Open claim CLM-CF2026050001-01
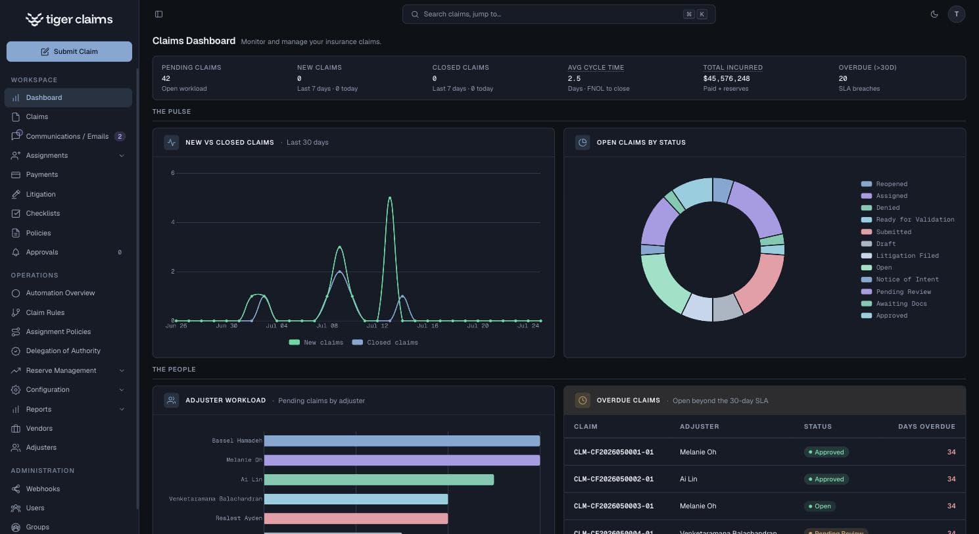The image size is (979, 534). (613, 452)
